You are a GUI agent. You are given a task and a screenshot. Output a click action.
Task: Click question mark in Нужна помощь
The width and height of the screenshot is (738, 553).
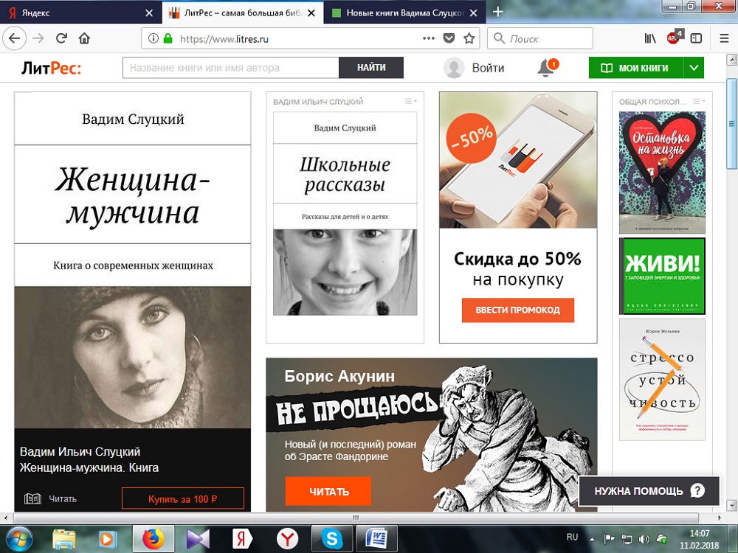(697, 491)
